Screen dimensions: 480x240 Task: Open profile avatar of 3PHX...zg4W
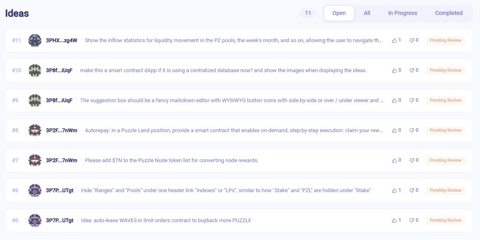point(35,40)
